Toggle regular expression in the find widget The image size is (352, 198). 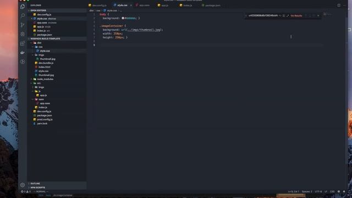[288, 16]
